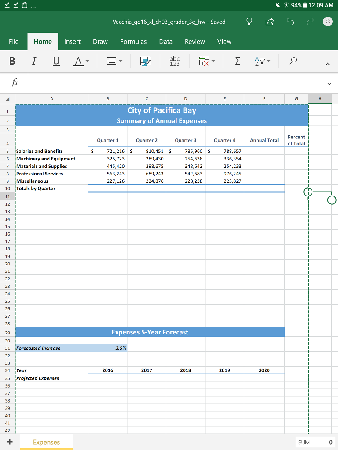This screenshot has height=450, width=338.
Task: Open the cell styles icon
Action: tap(145, 62)
